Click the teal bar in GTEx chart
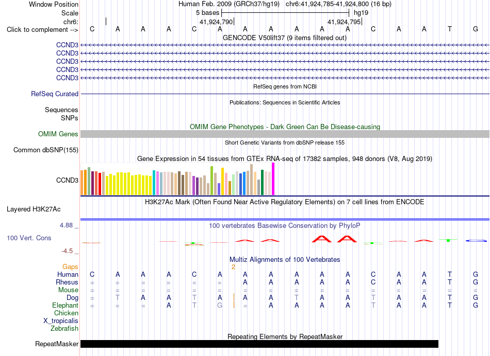This screenshot has width=490, height=356. coord(154,183)
